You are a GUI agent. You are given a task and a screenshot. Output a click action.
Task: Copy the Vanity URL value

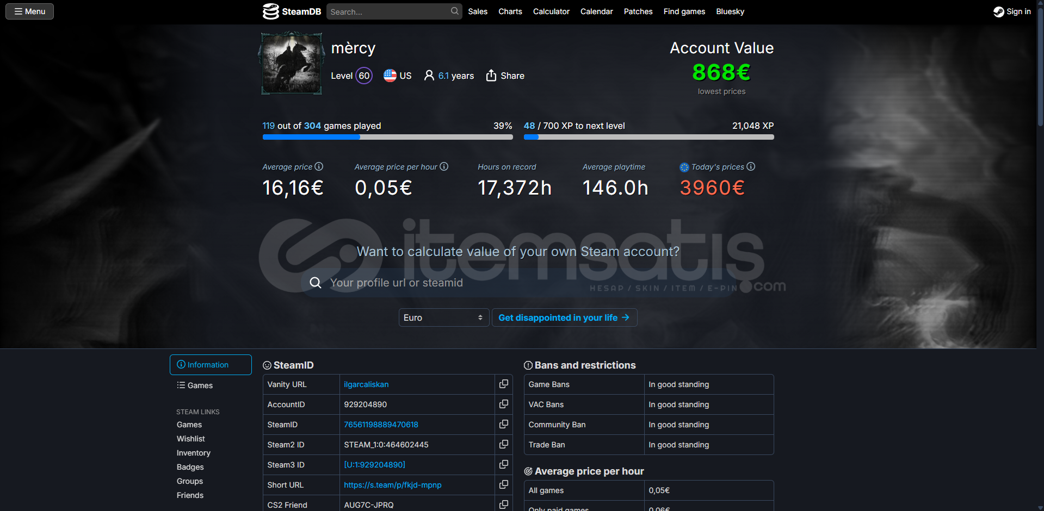tap(504, 384)
